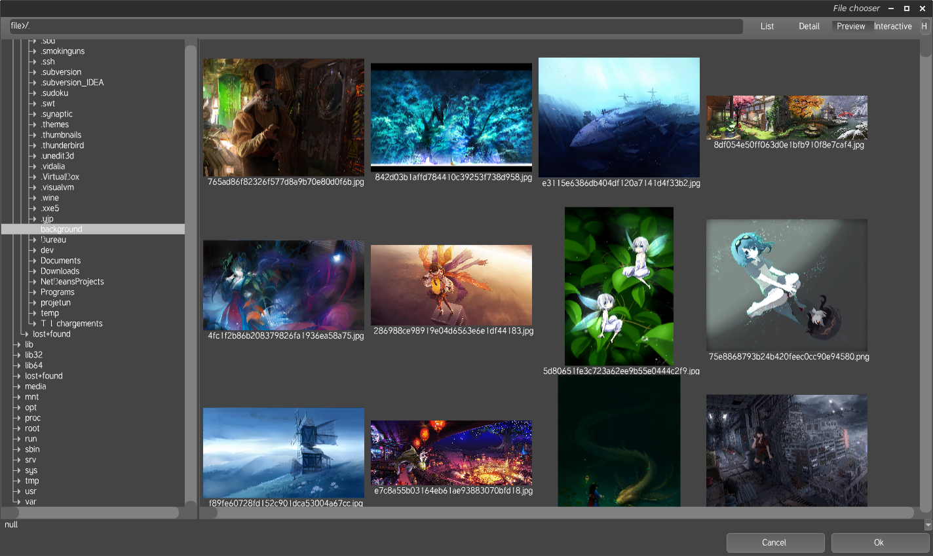
Task: Select lantern city thumbnail e7c8a55b03164eb61ae93883070bfd18.jpg
Action: coord(451,453)
